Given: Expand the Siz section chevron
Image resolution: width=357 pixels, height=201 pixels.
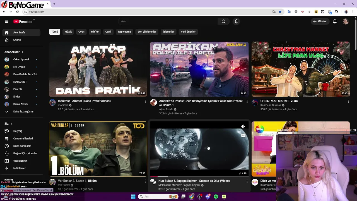Looking at the screenshot, I should (11, 124).
